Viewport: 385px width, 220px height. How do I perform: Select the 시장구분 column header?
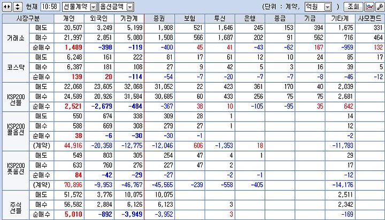(28, 18)
